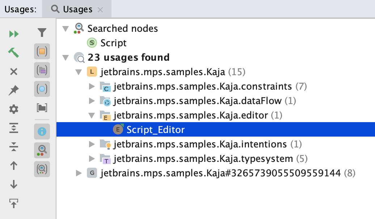This screenshot has height=219, width=375.
Task: Go to previous occurrence (up arrow)
Action: (x=14, y=166)
